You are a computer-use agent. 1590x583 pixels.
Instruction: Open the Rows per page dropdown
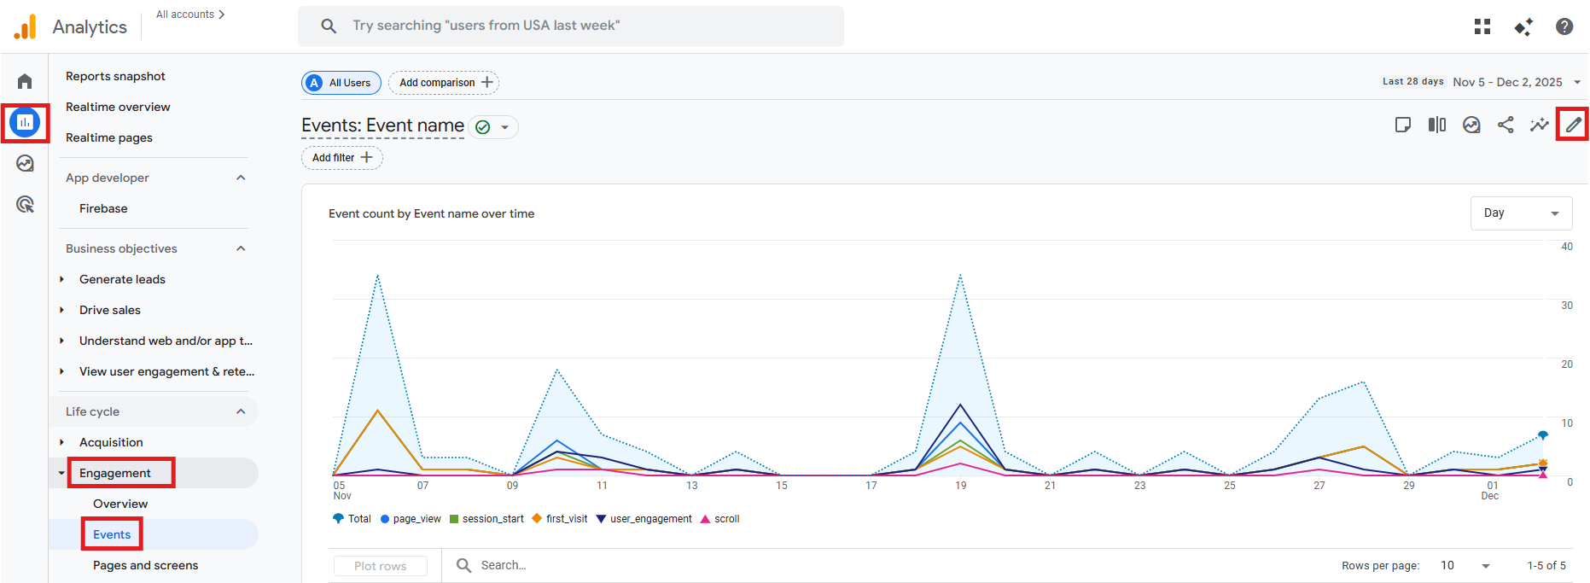pyautogui.click(x=1465, y=565)
